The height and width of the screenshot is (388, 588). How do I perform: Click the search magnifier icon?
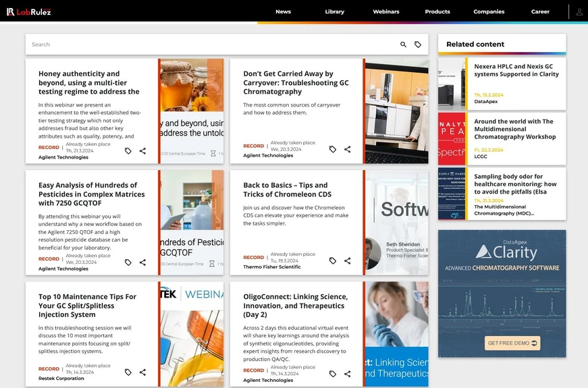pyautogui.click(x=403, y=45)
